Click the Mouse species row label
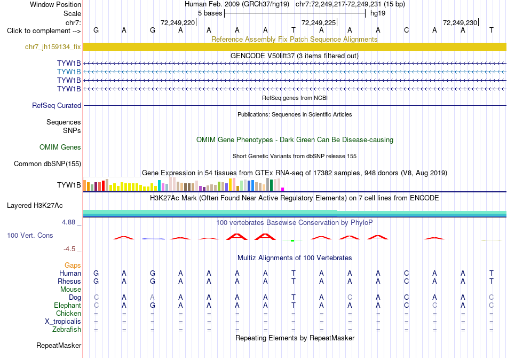Screen dimensions: 507x358 click(70, 290)
